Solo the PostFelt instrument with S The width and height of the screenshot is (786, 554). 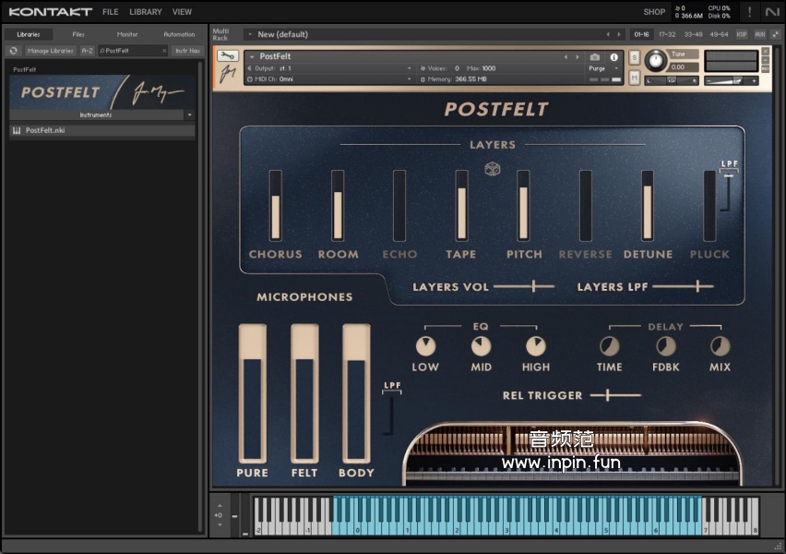634,57
